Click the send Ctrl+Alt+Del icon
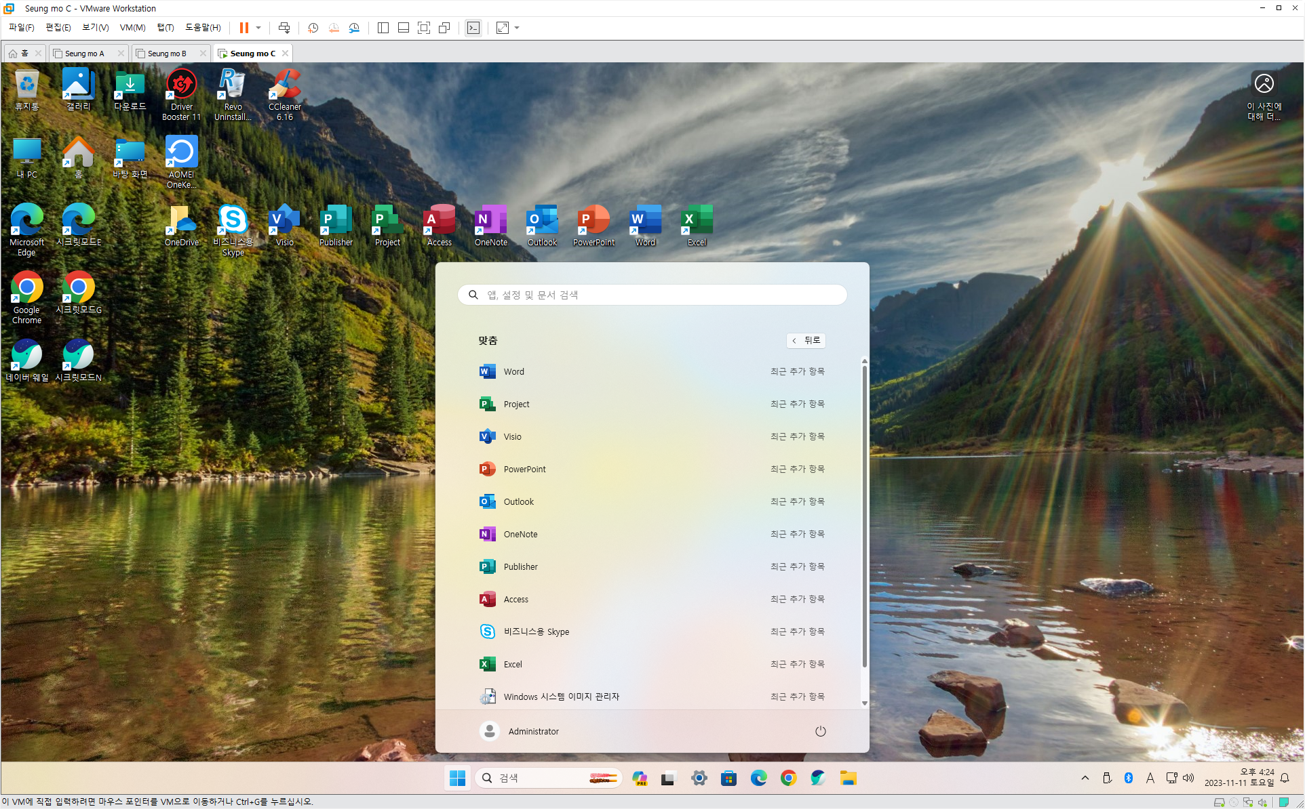Viewport: 1305px width, 809px height. pos(284,28)
